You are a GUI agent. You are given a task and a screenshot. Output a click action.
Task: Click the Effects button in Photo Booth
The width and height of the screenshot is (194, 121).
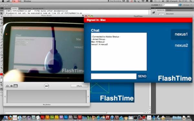[x=79, y=86]
